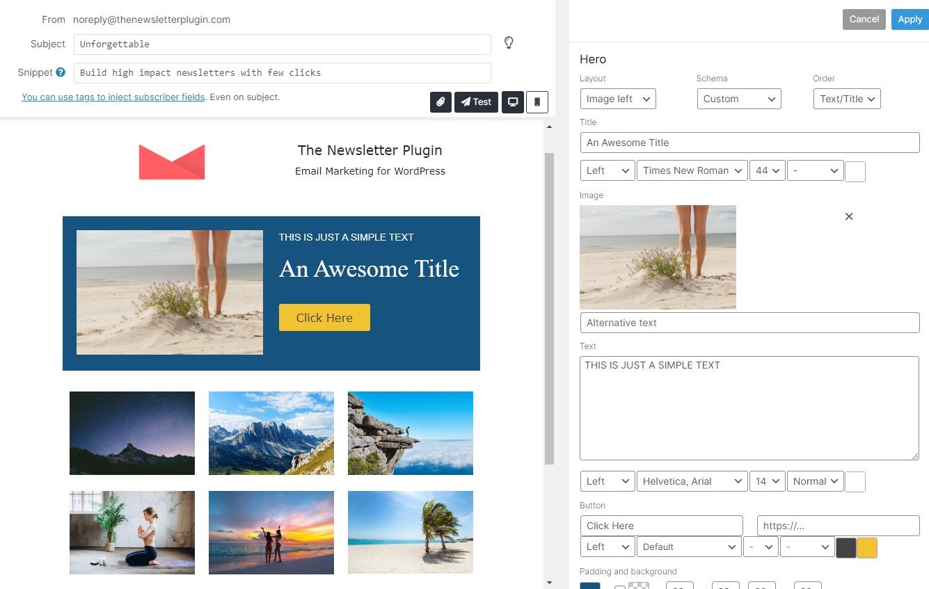Click the yellow Click Here button in preview

tap(324, 318)
